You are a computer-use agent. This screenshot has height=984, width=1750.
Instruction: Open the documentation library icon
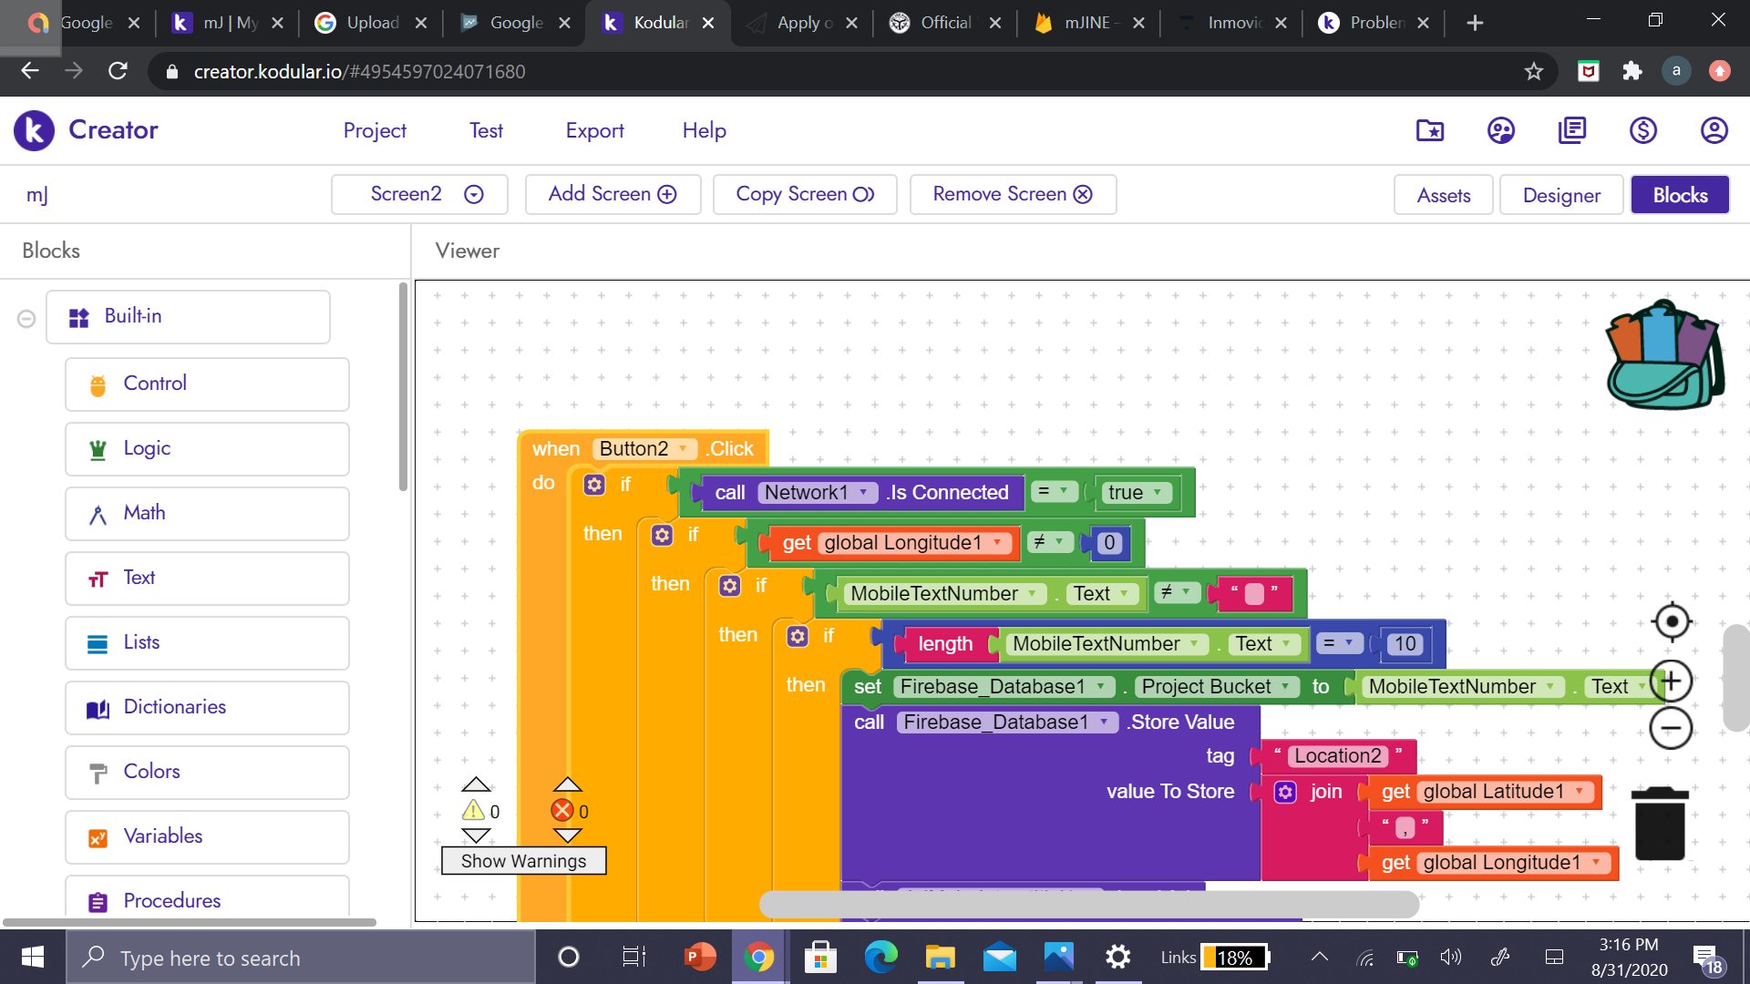(1572, 130)
